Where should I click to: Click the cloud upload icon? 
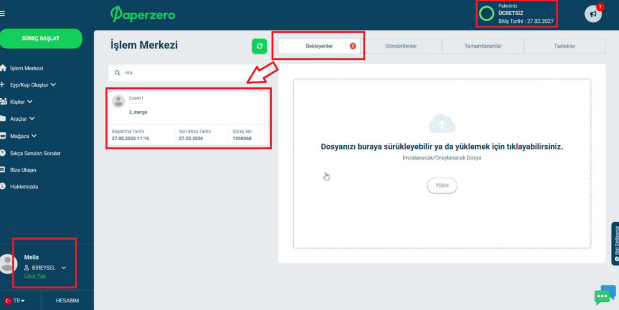pos(442,124)
